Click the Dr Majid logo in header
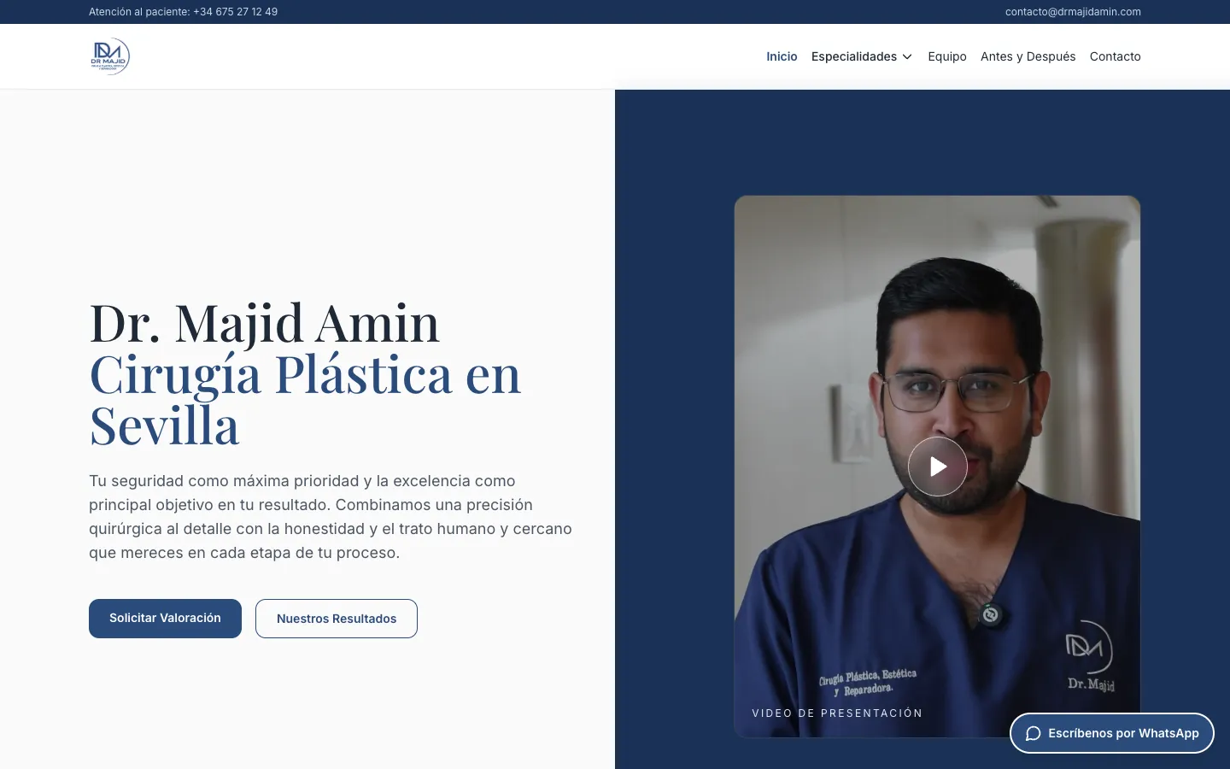Screen dimensions: 1230x769 click(x=110, y=56)
